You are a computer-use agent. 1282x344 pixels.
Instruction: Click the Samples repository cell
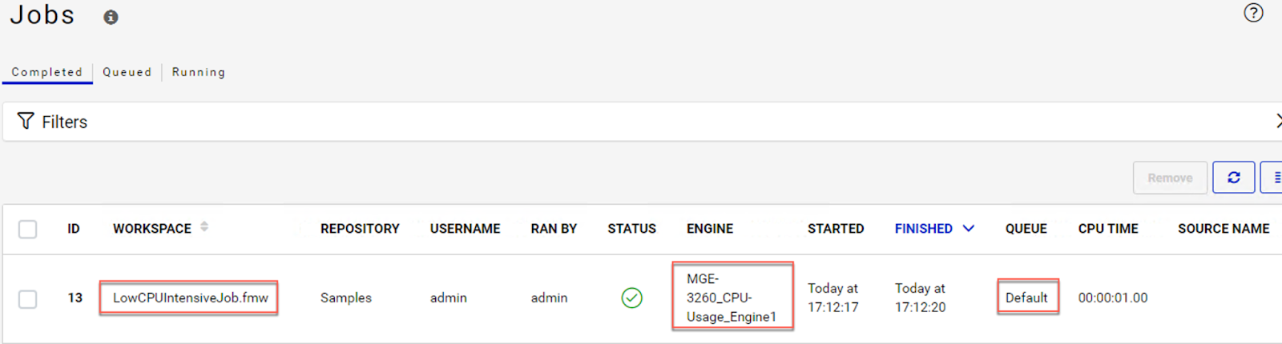click(x=346, y=298)
